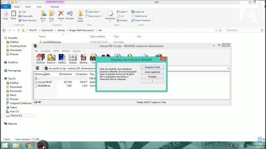Image resolution: width=266 pixels, height=149 pixels.
Task: Click the Acquista in linea button
Action: [153, 67]
